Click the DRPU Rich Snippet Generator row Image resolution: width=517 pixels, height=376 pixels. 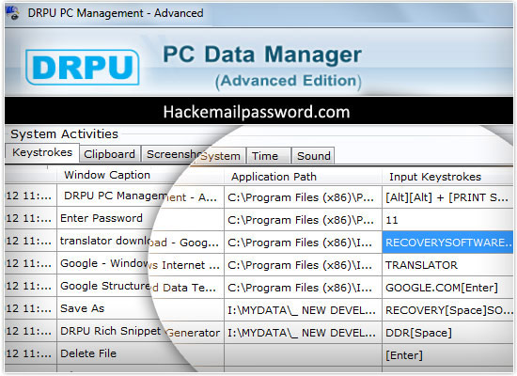pos(258,332)
